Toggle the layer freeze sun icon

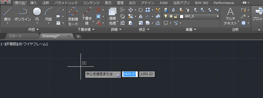click(171, 16)
